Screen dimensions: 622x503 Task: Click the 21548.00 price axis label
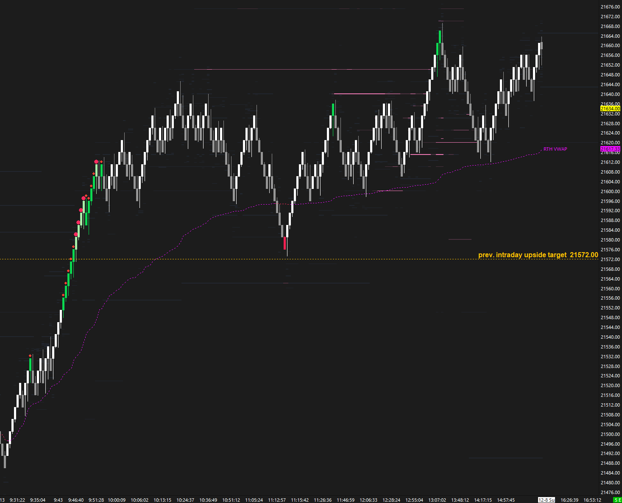click(x=610, y=318)
